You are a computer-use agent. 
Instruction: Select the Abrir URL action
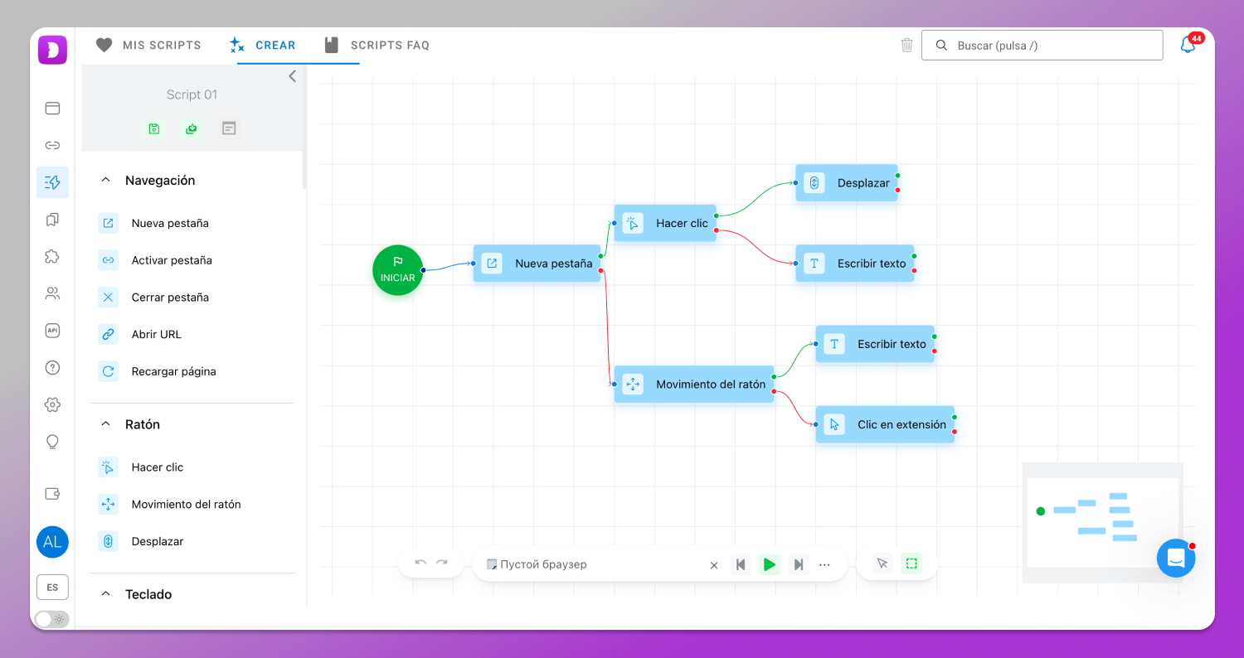(x=156, y=334)
